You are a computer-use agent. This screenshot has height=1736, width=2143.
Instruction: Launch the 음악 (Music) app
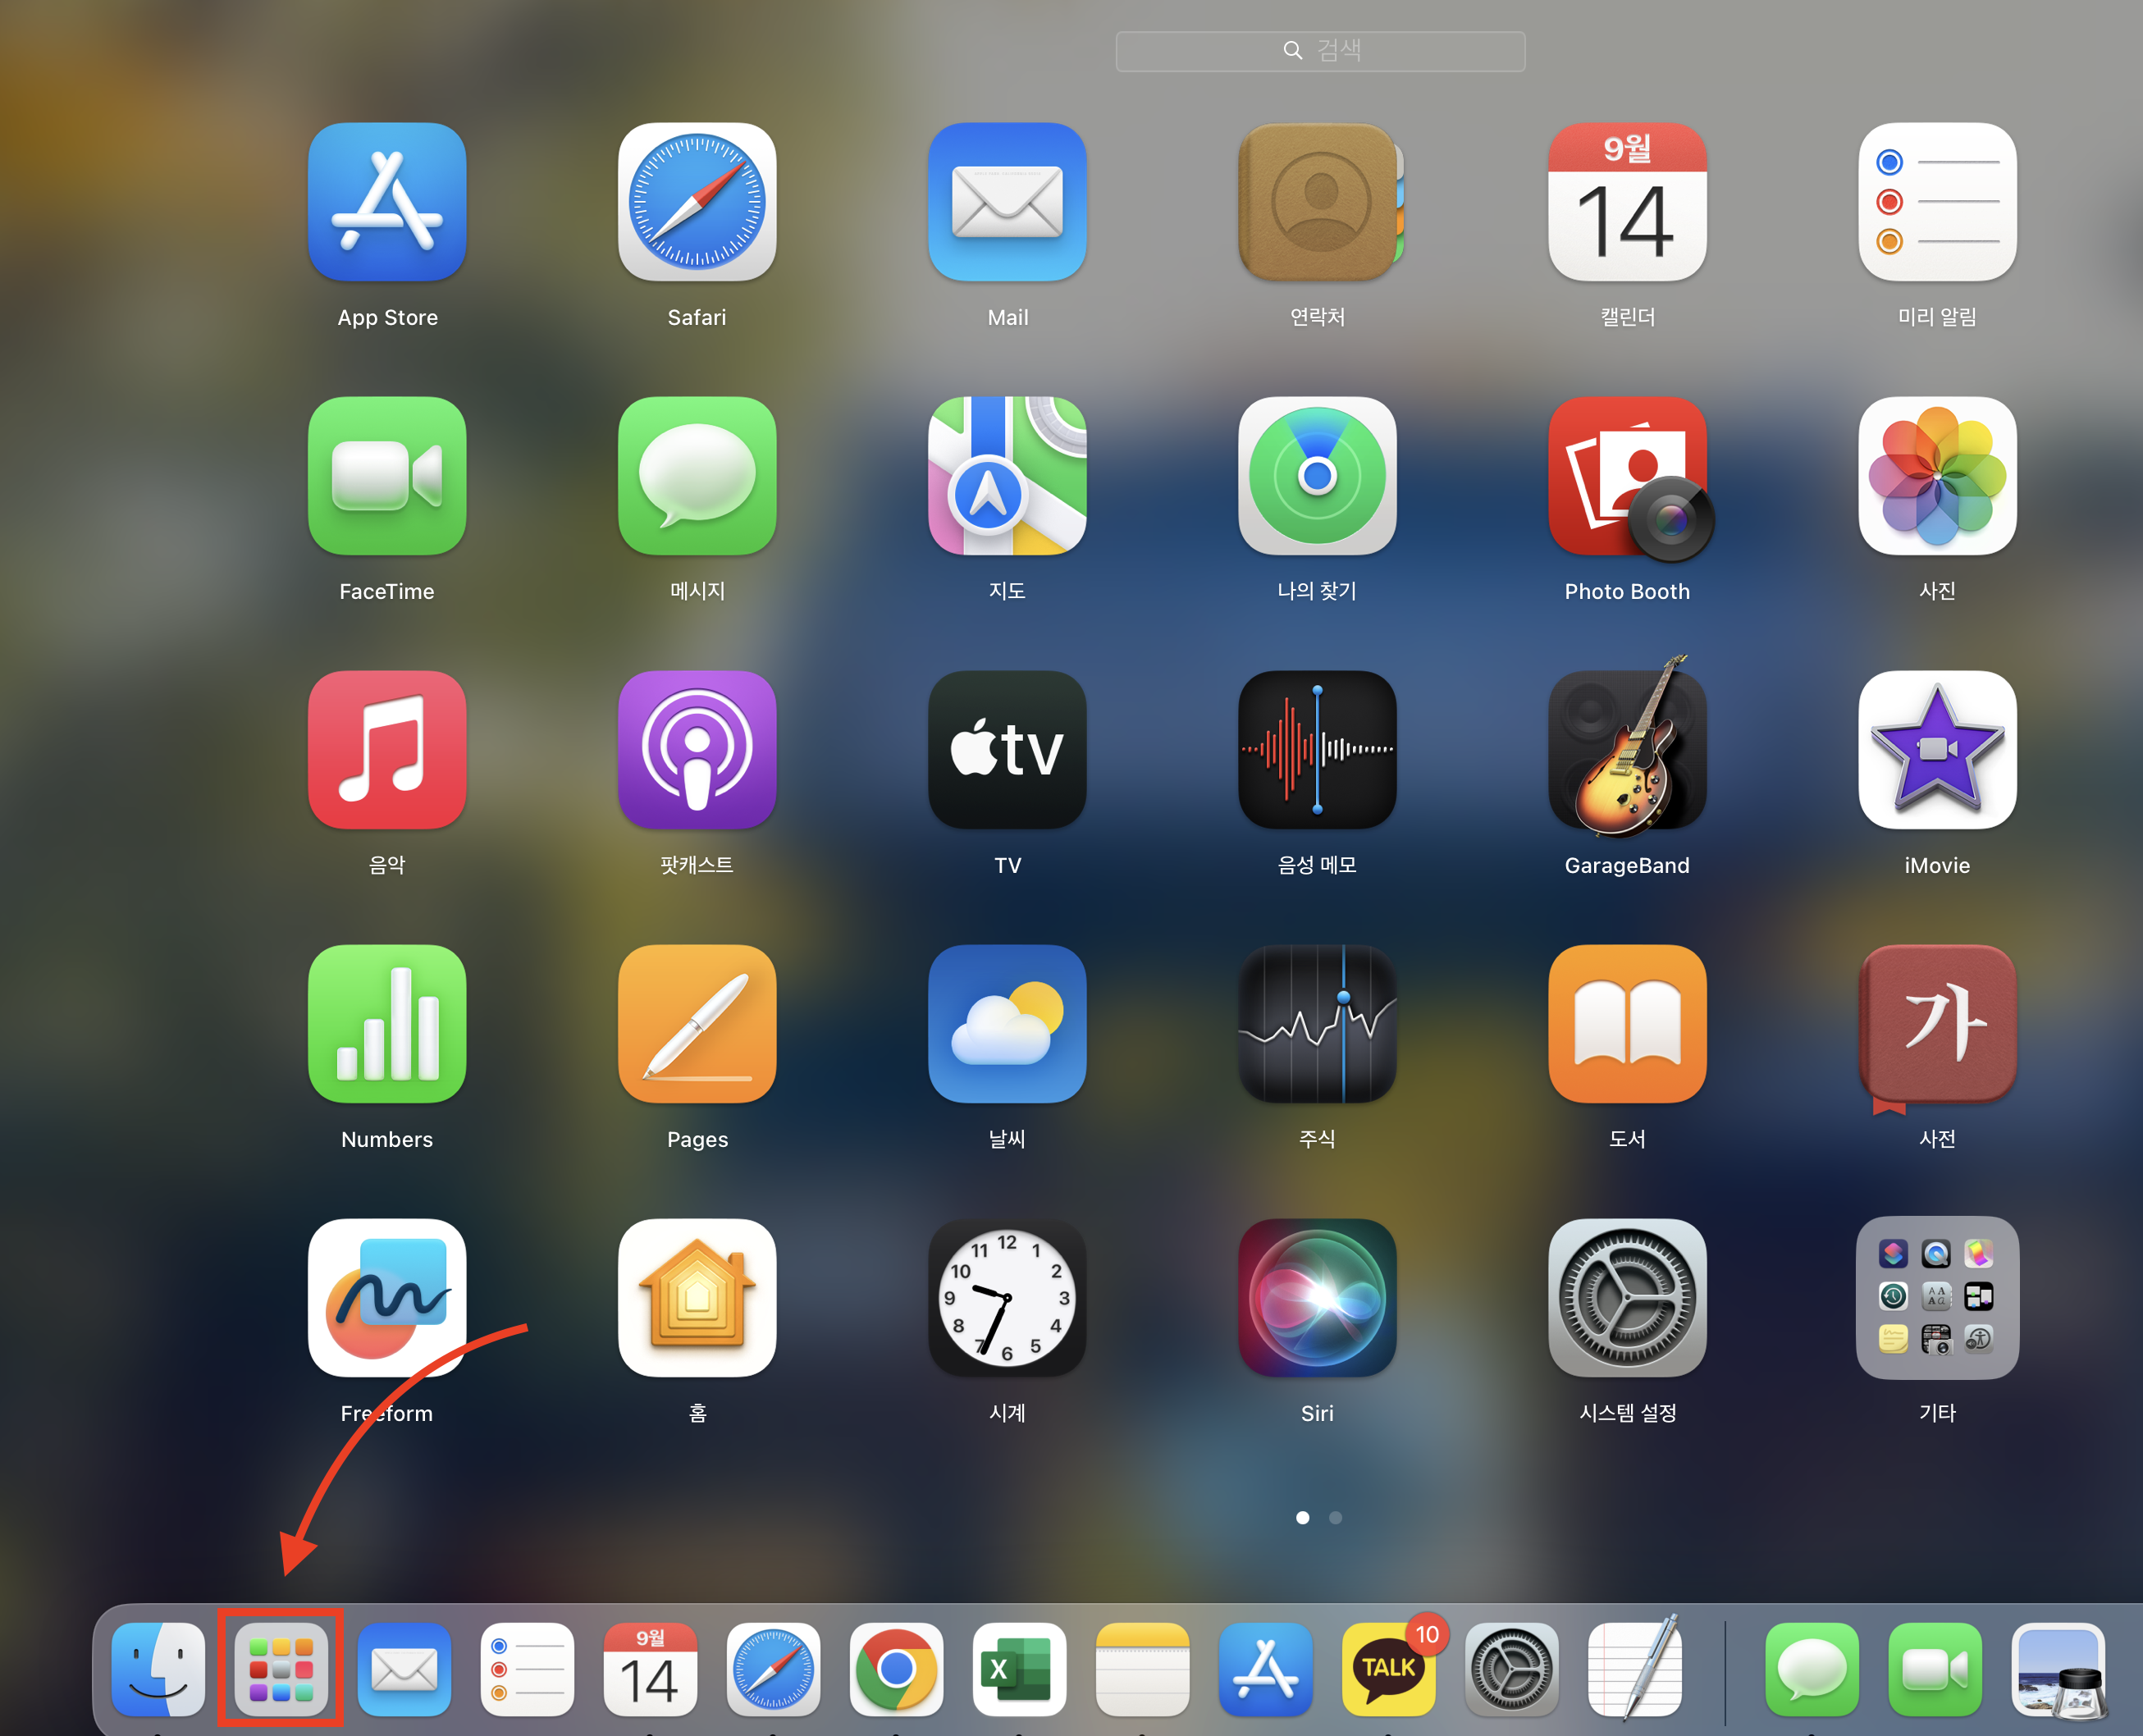387,750
